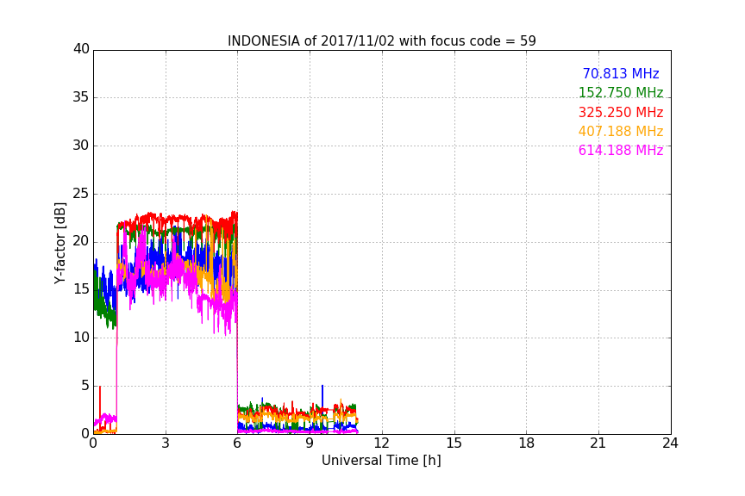Viewport: 745px width, 496px height.
Task: Click the Universal Time [h] axis label
Action: [x=381, y=461]
